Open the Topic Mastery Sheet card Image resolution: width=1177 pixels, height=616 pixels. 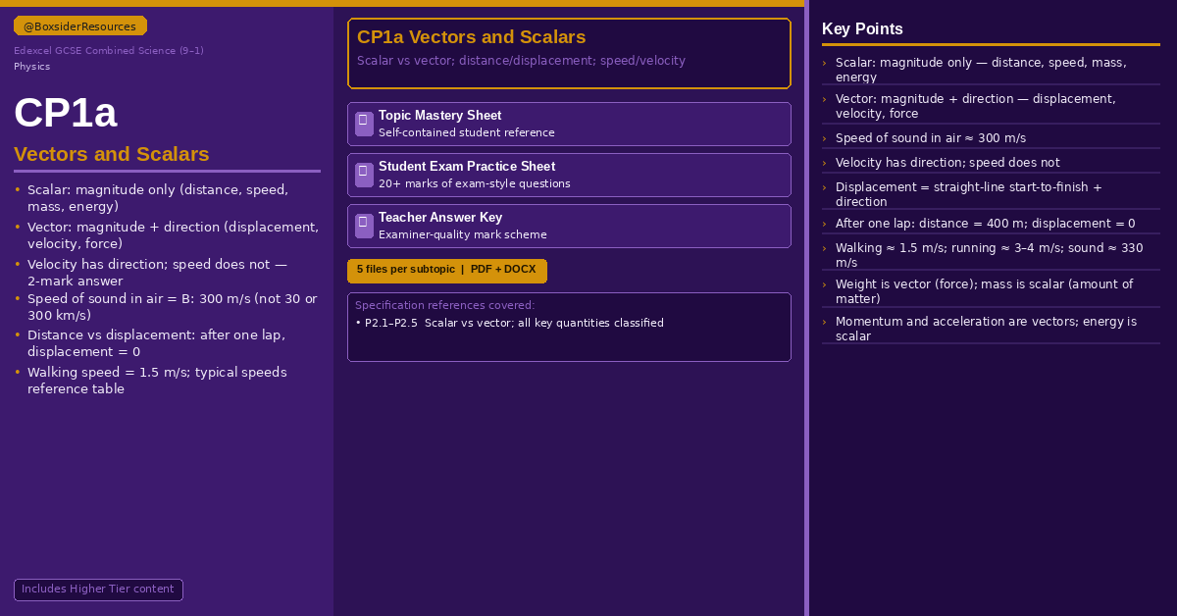coord(569,124)
